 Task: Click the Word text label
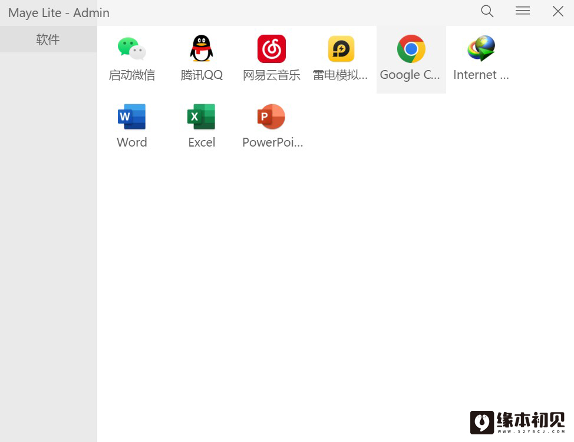click(132, 142)
